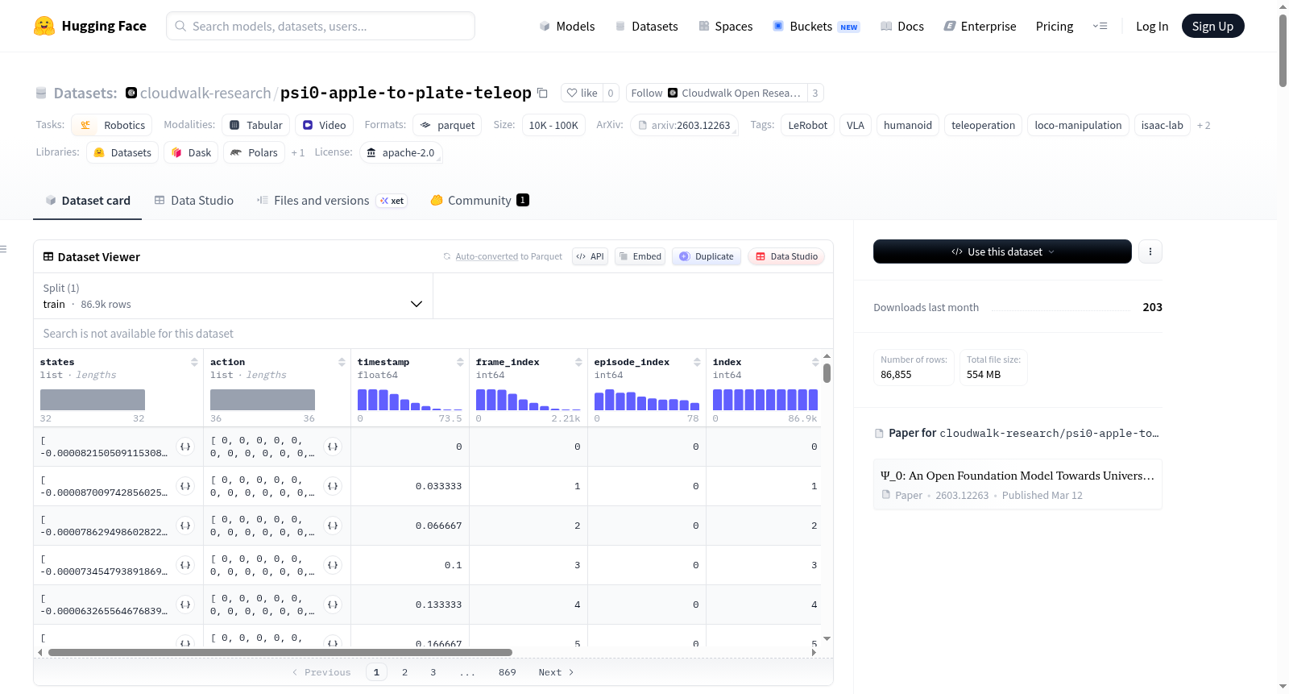This screenshot has height=694, width=1289.
Task: Click the Duplicate button
Action: (707, 256)
